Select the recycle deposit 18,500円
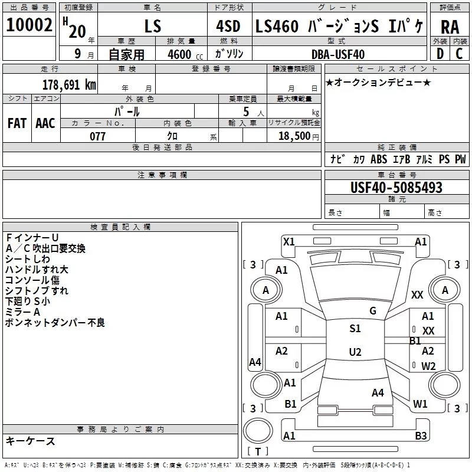 299,136
